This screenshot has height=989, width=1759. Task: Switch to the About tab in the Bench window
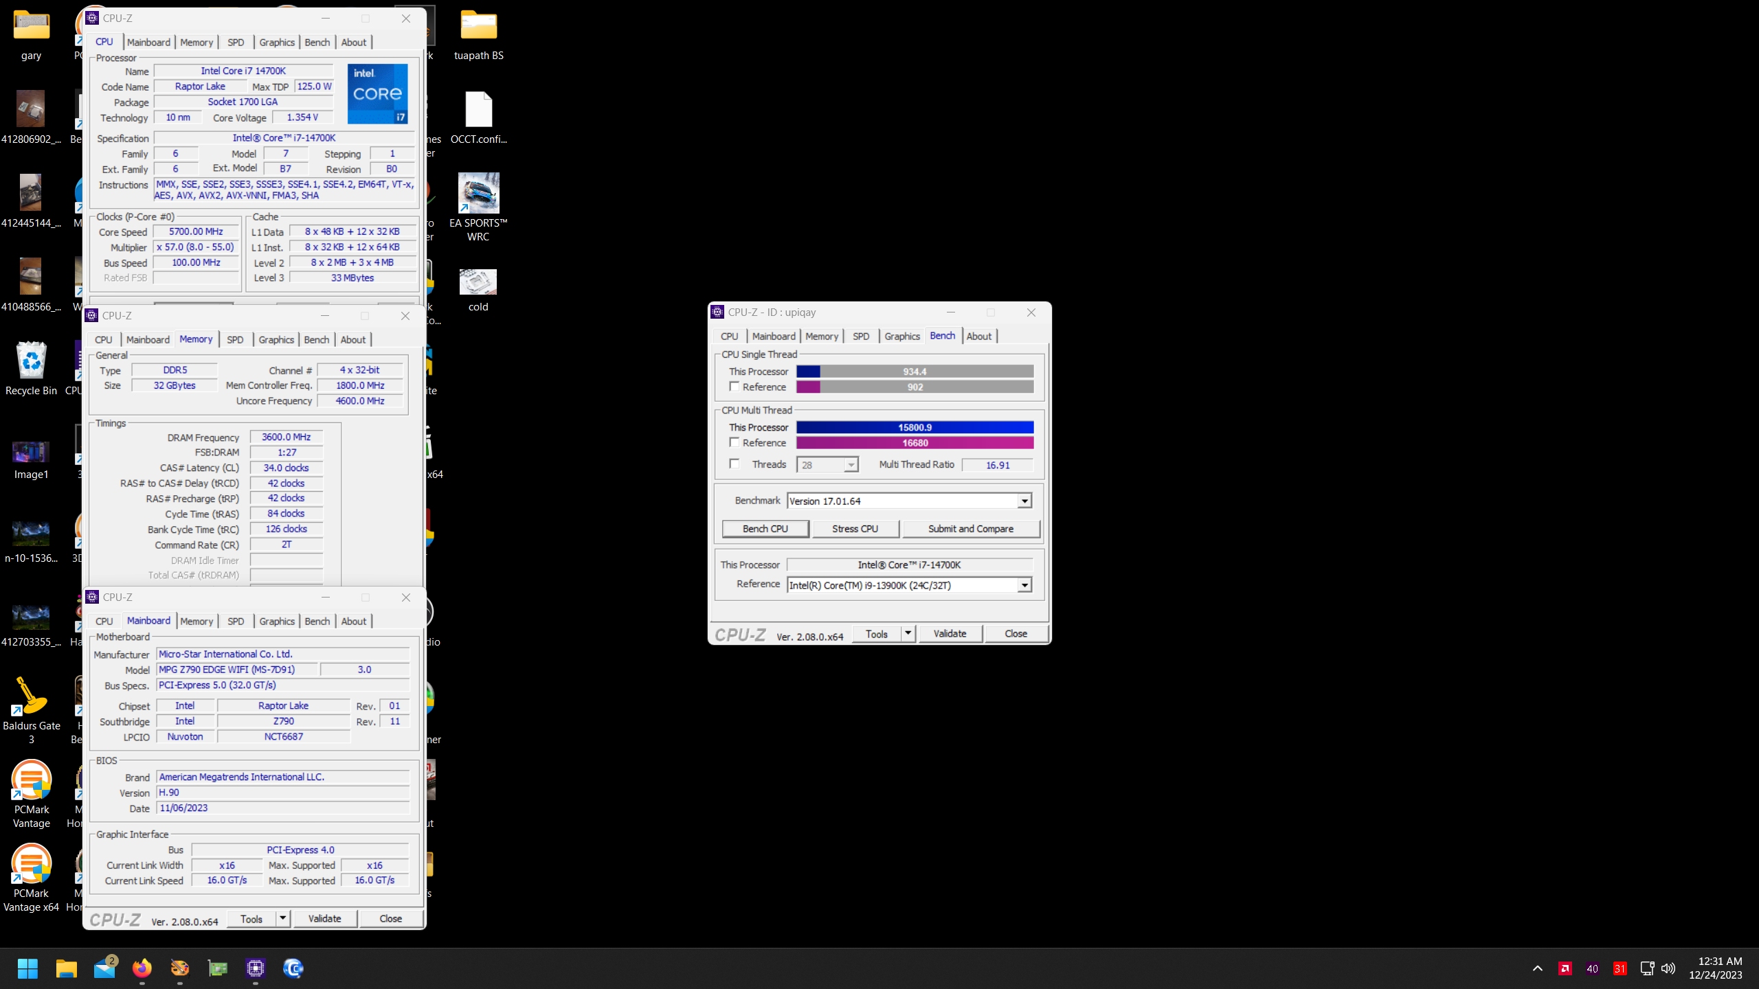(979, 336)
